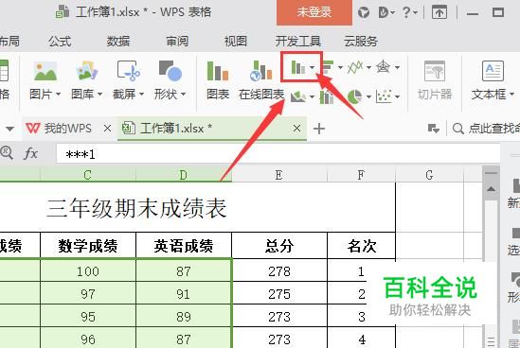Open the pie chart dropdown arrow
520x348 pixels.
point(368,96)
